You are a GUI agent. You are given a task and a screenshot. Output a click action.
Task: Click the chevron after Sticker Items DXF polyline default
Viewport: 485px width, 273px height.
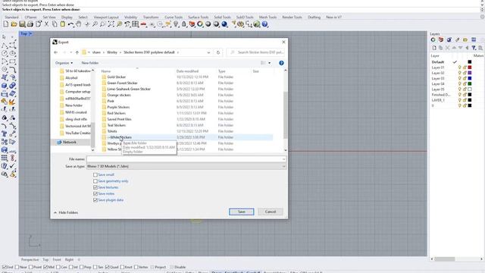(x=178, y=52)
